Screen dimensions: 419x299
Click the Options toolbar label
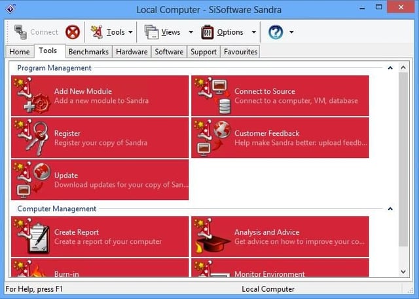[x=230, y=32]
